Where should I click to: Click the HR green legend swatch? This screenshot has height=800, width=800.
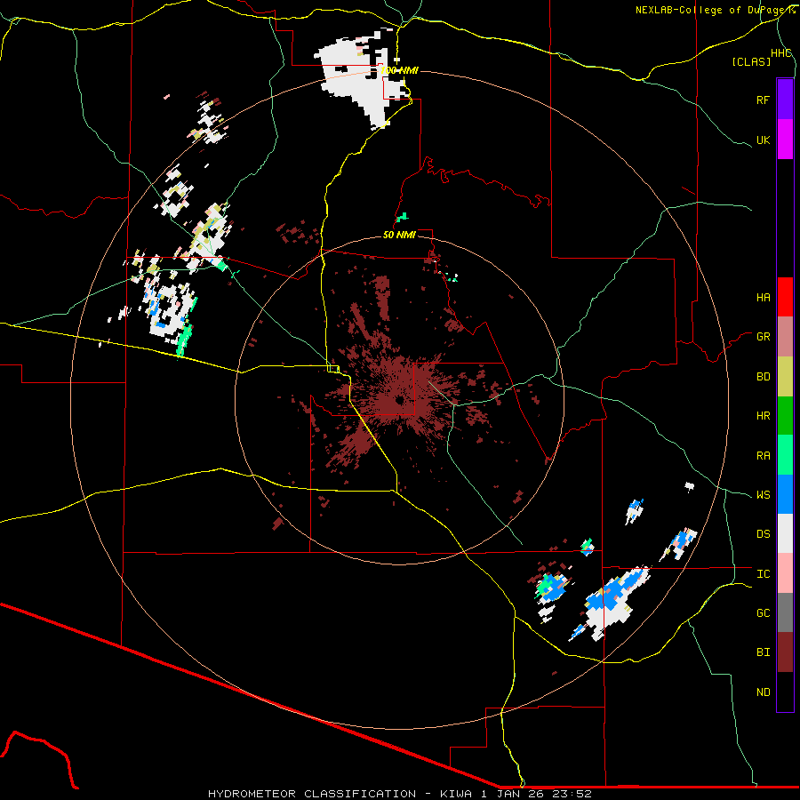[x=785, y=416]
